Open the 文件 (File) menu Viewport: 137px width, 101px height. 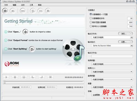tap(6, 5)
